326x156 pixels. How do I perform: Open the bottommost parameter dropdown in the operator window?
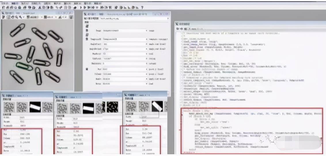pyautogui.click(x=147, y=84)
